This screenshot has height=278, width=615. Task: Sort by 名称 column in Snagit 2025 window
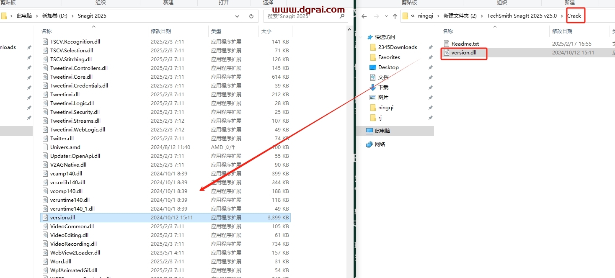(x=47, y=31)
